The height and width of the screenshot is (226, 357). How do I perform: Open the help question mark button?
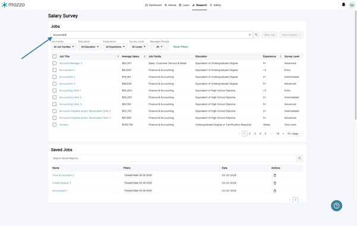tap(336, 206)
